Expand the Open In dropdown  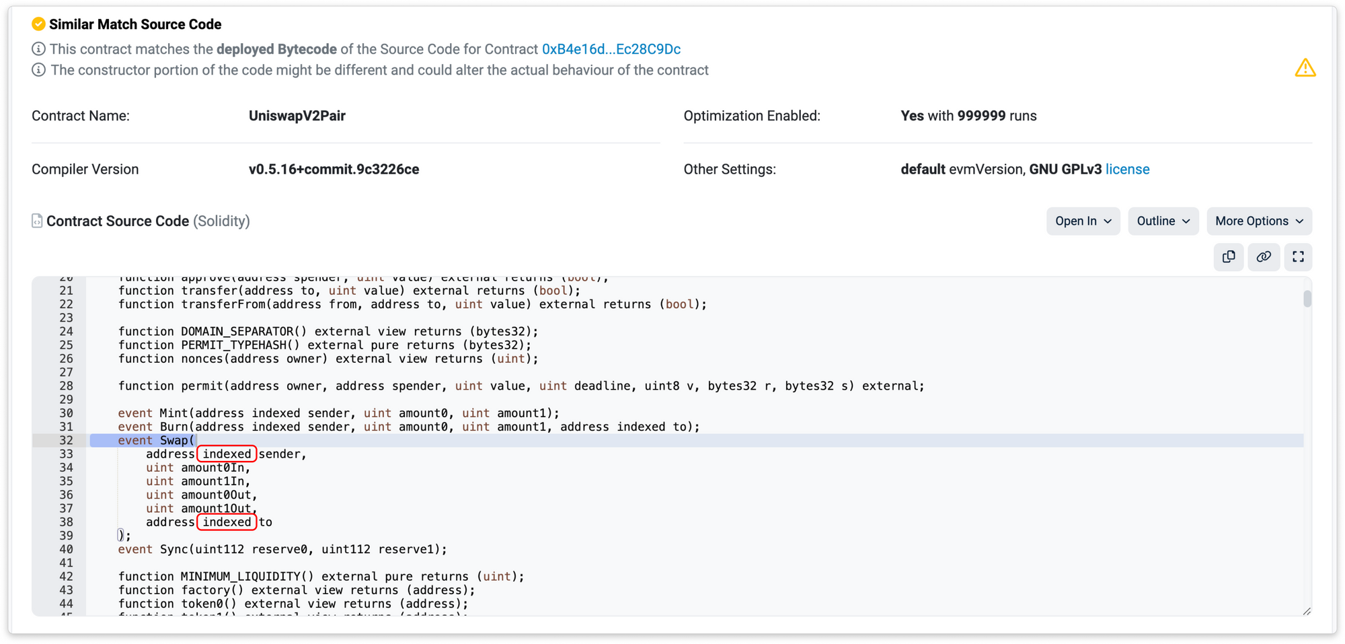[1083, 221]
